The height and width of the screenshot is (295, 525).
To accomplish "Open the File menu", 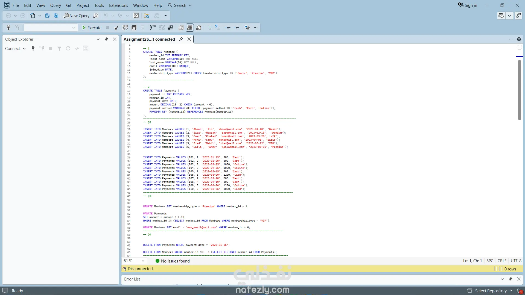I will 16,5.
